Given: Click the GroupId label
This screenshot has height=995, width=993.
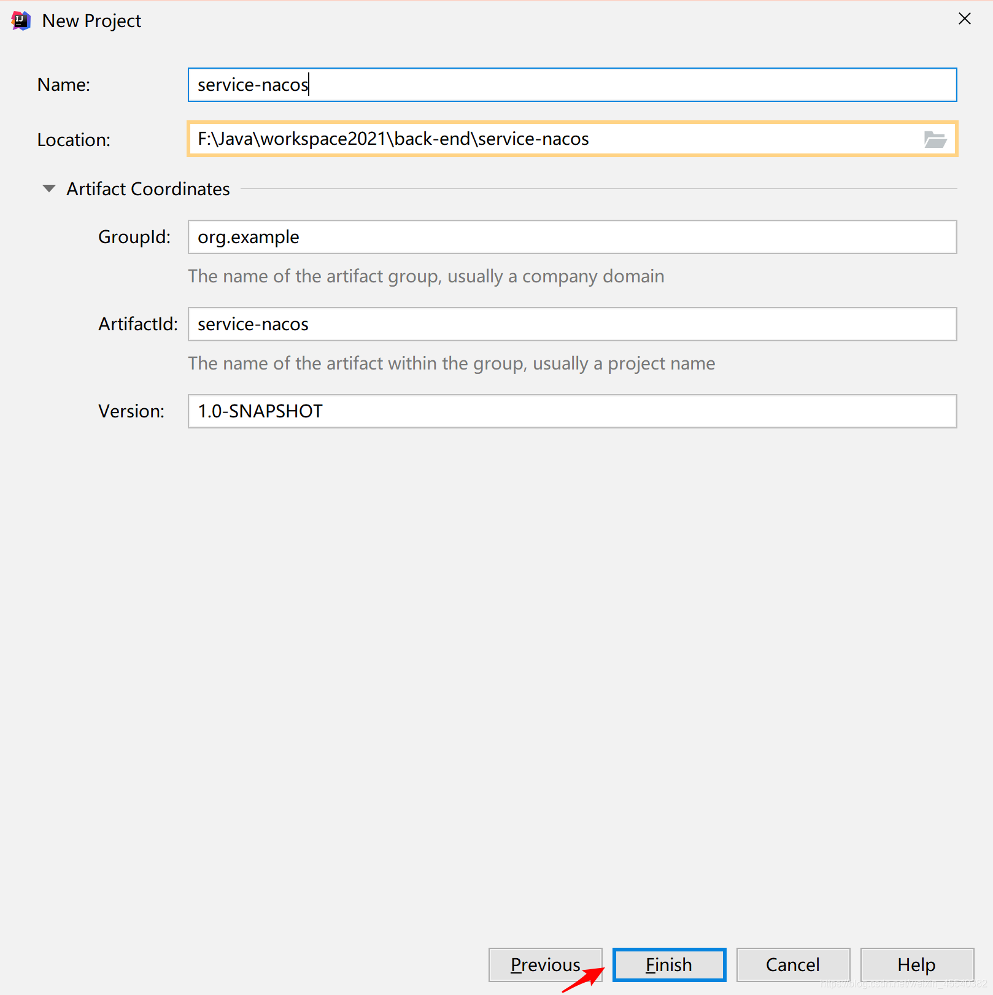Looking at the screenshot, I should 134,237.
